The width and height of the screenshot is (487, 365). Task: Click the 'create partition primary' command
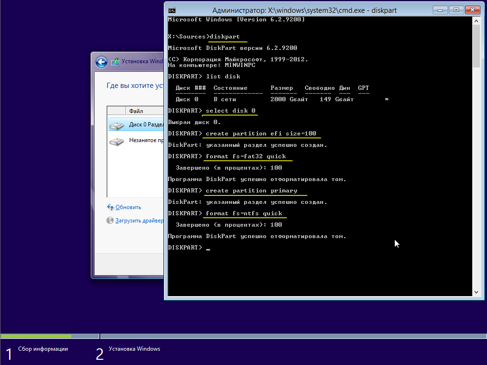251,191
